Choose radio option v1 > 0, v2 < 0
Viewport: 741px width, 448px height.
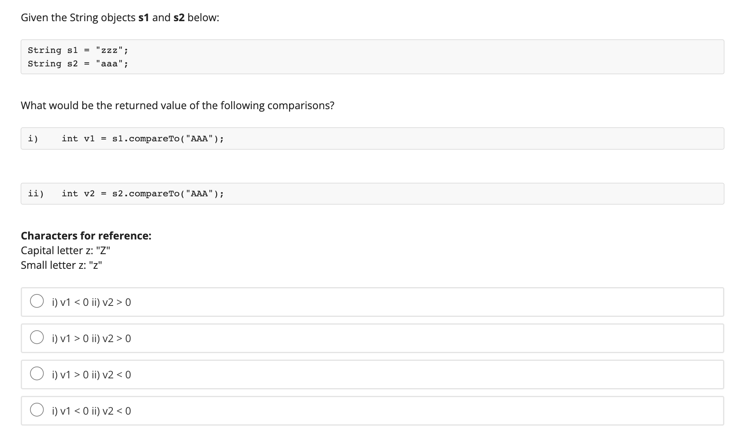37,374
